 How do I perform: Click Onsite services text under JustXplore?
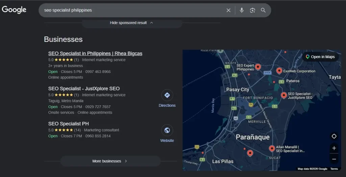click(x=61, y=112)
